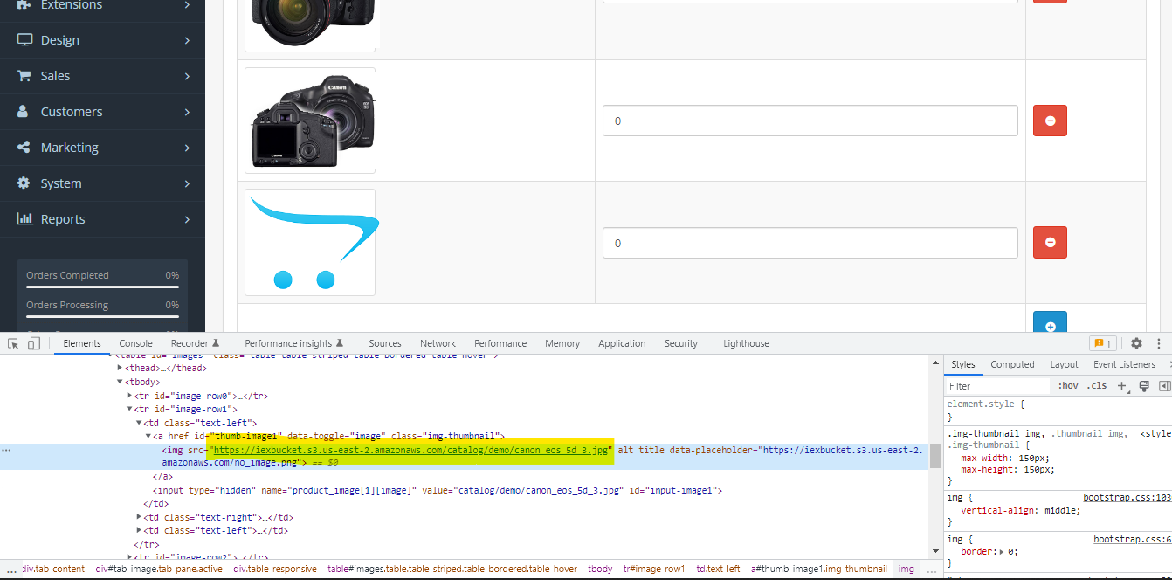Click the blue cart placeholder thumbnail
This screenshot has height=580, width=1172.
(310, 242)
